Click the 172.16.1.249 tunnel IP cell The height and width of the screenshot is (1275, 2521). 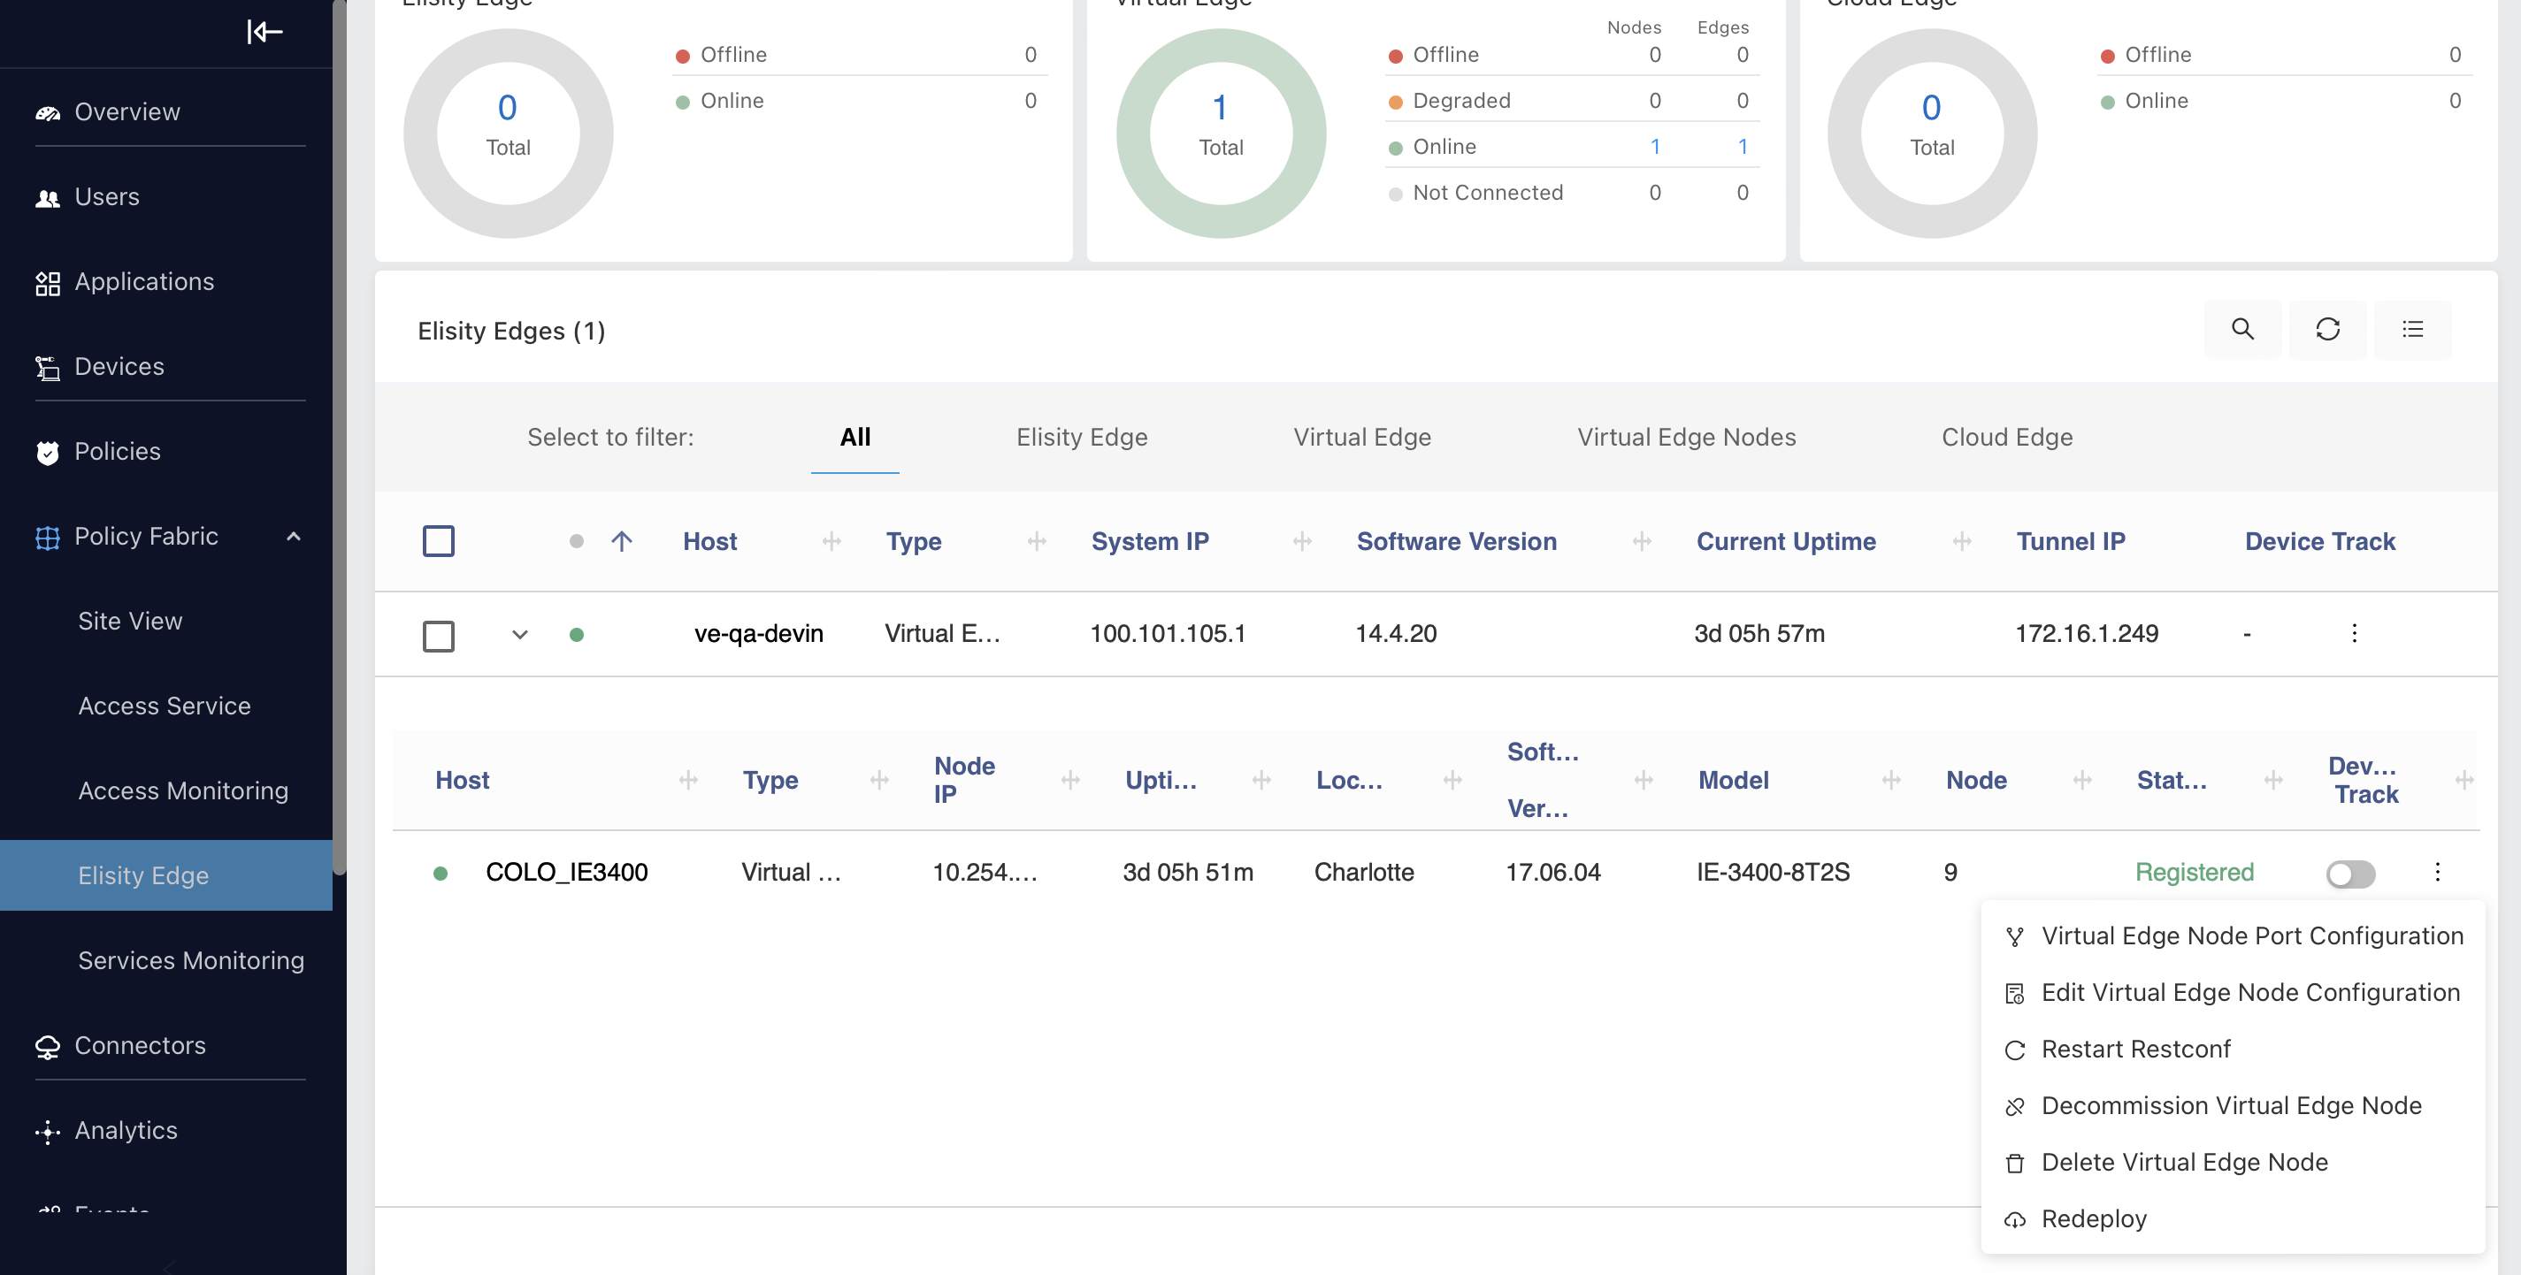(x=2087, y=634)
